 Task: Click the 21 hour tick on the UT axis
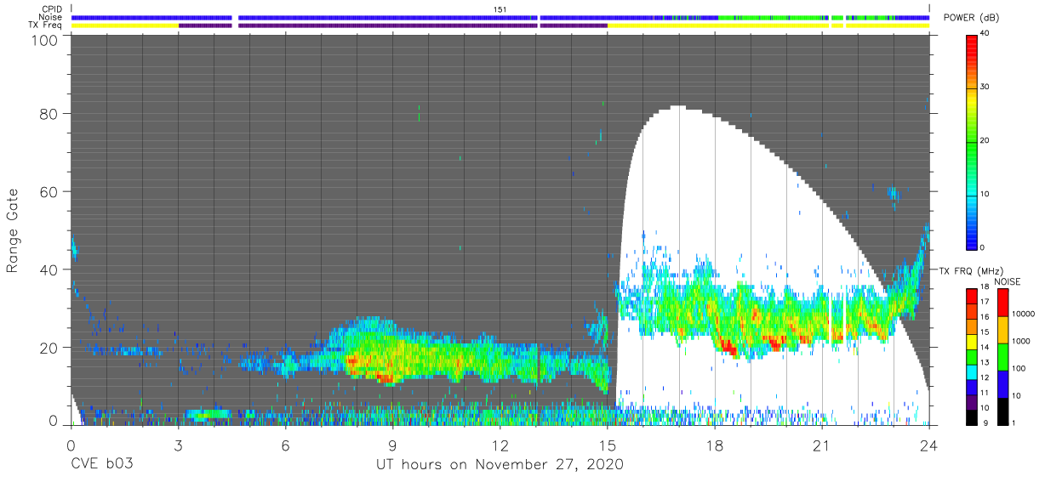tap(821, 445)
